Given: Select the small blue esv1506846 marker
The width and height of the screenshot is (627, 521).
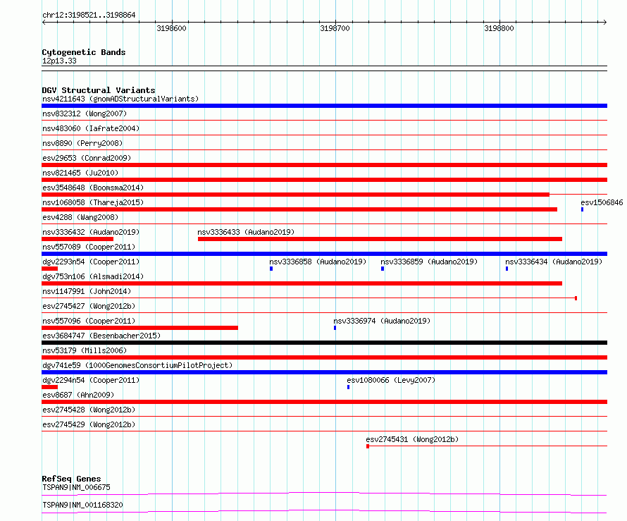Looking at the screenshot, I should [x=582, y=209].
